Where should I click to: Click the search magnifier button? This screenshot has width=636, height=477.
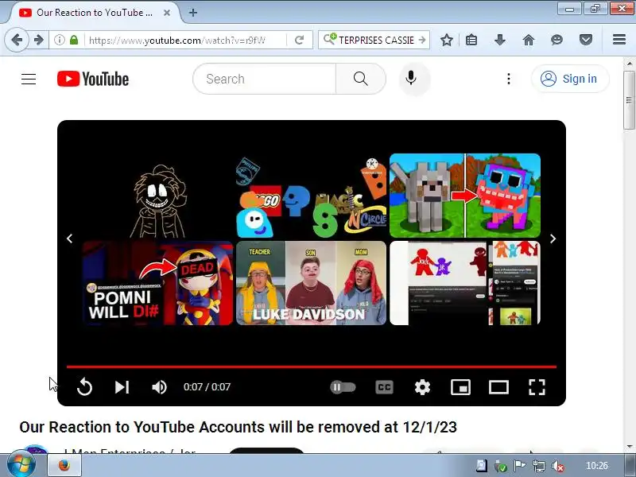click(361, 79)
